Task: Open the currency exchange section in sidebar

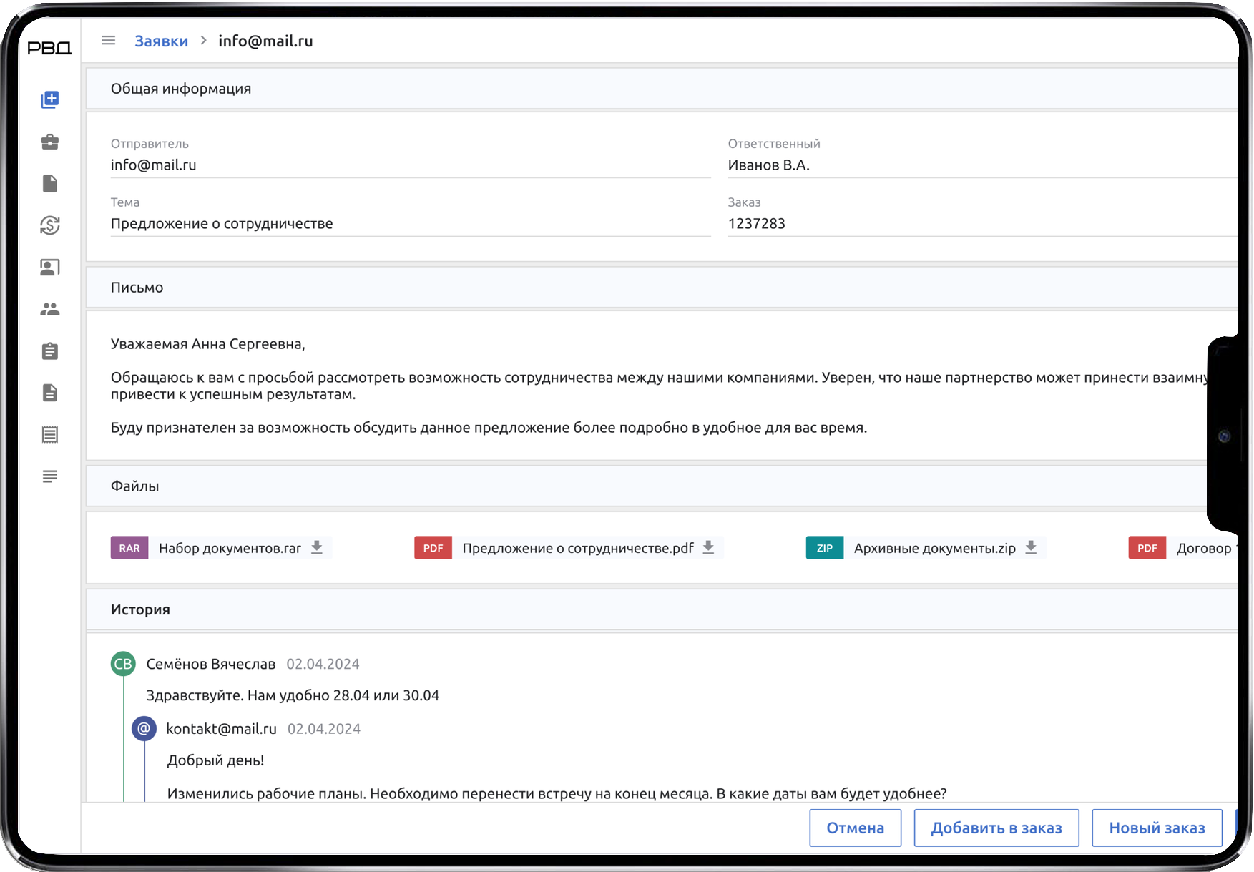Action: [49, 225]
